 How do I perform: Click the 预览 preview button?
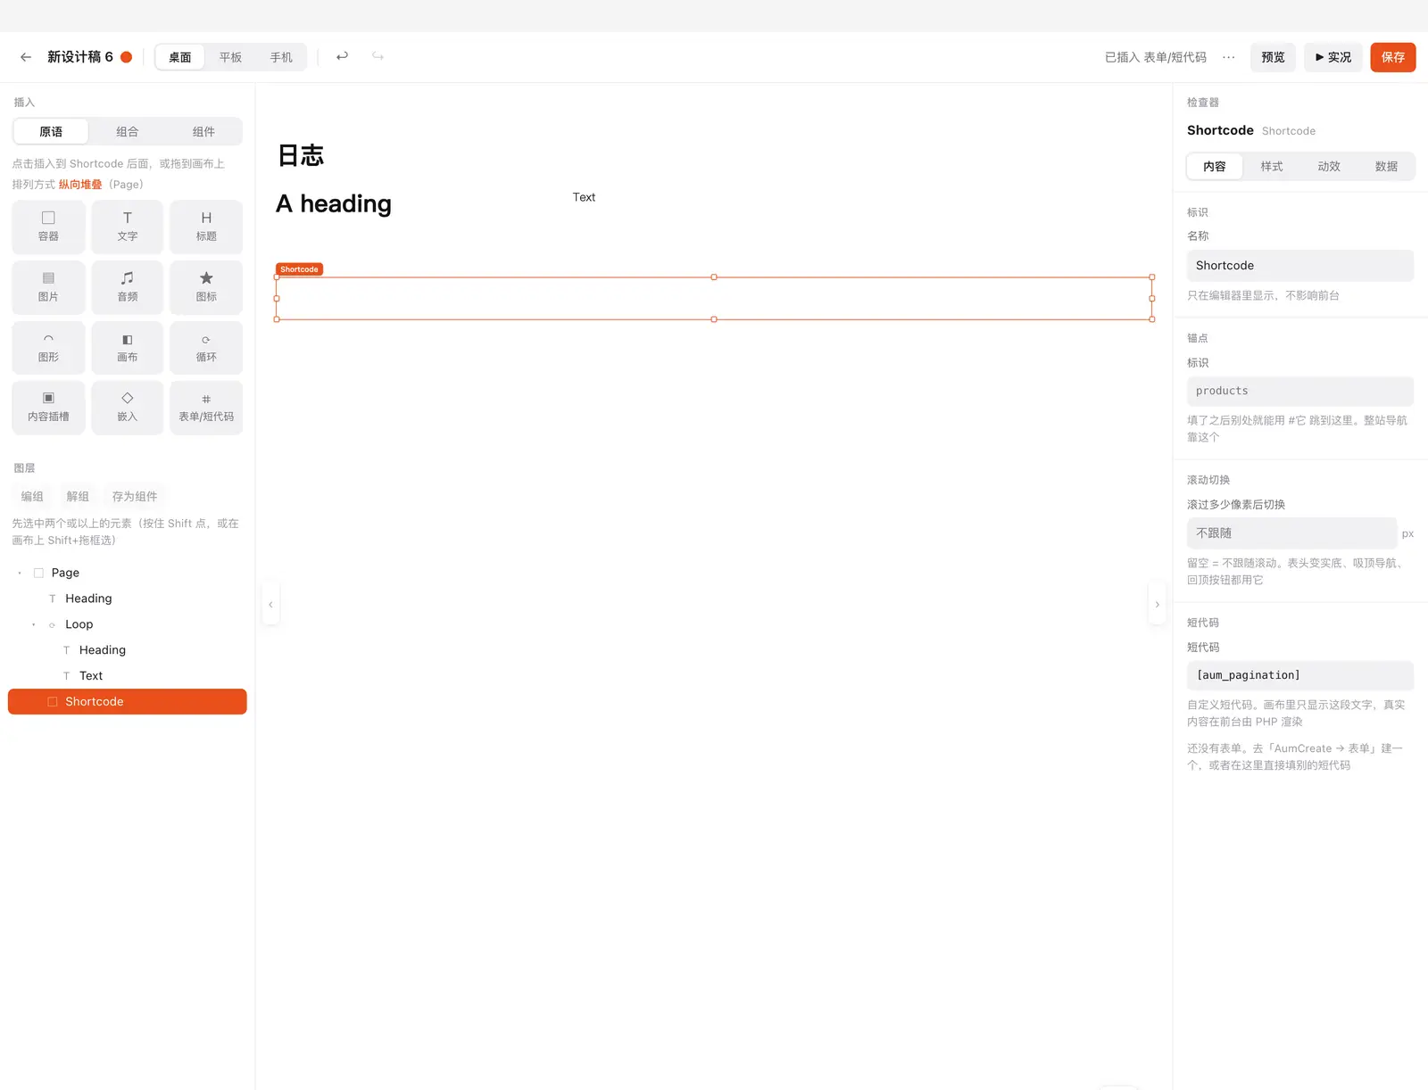1273,57
